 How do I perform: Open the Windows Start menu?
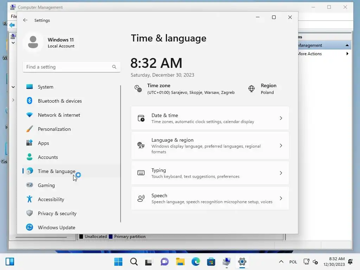[x=118, y=262]
